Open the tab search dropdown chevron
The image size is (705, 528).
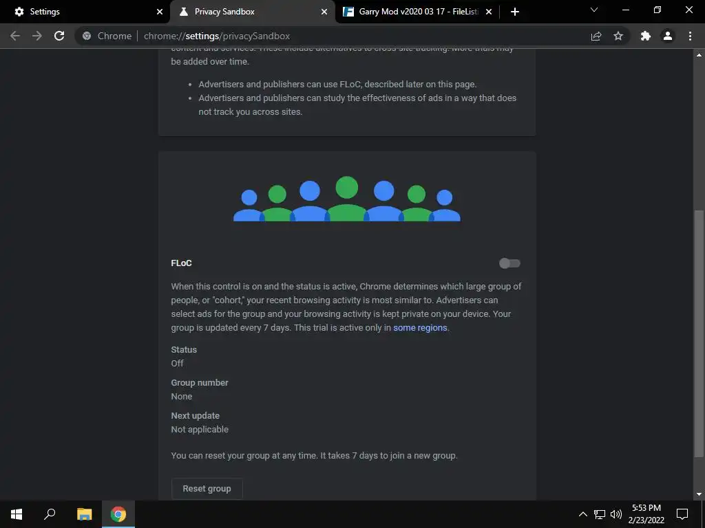click(x=594, y=10)
